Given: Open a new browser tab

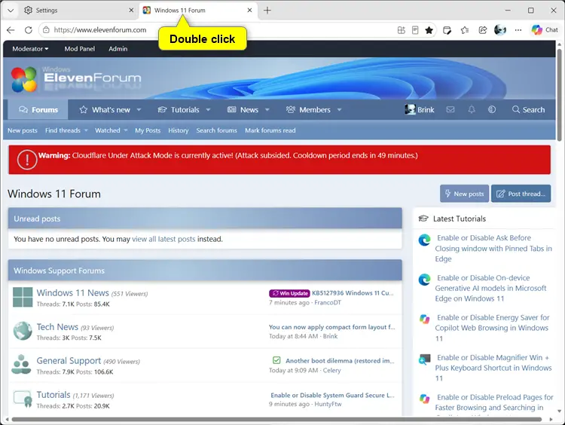Looking at the screenshot, I should click(267, 11).
